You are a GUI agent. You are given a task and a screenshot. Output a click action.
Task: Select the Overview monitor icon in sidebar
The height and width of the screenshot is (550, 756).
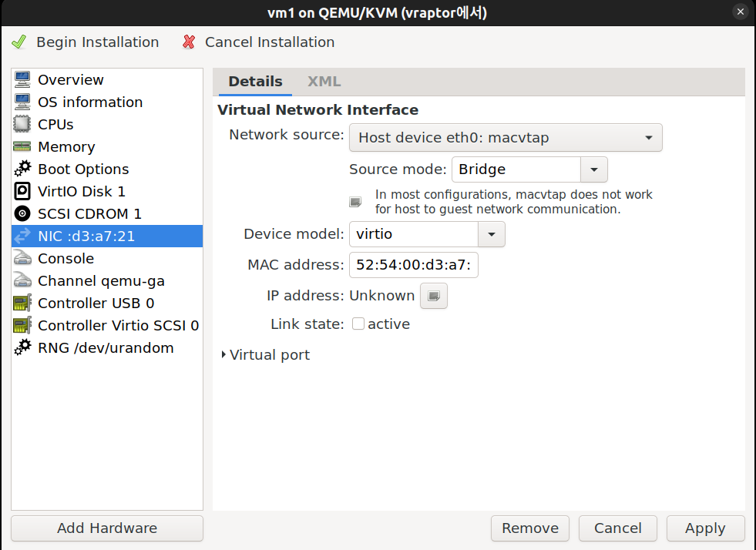point(22,79)
